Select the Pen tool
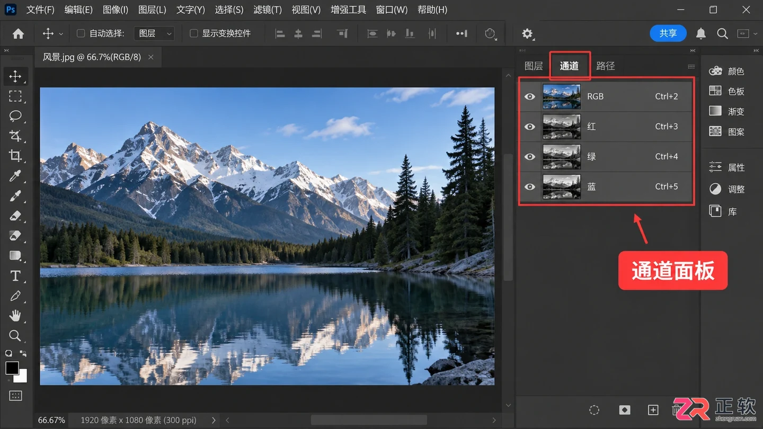 [x=15, y=296]
